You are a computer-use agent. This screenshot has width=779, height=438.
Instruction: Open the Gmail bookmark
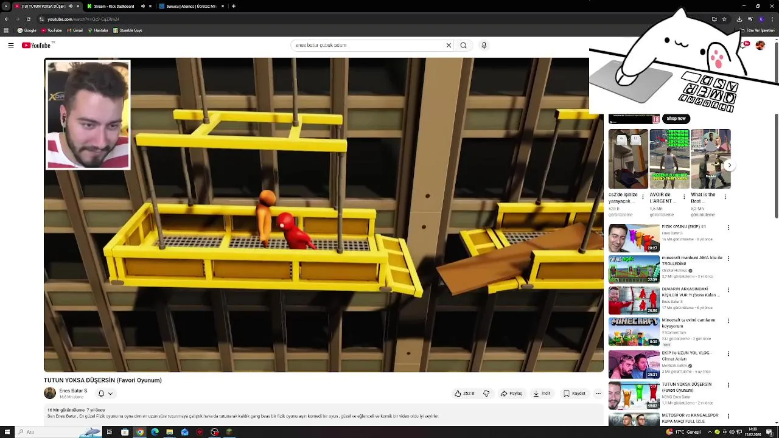[75, 30]
